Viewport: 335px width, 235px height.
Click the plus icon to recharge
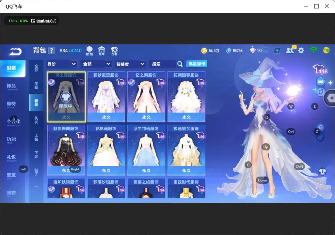pyautogui.click(x=277, y=51)
